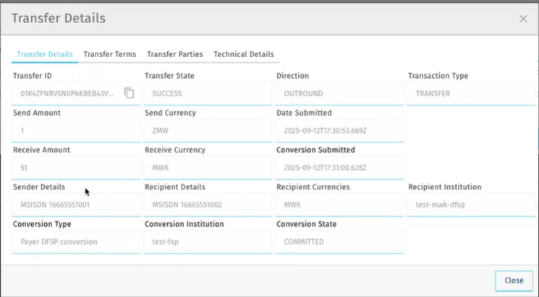Image resolution: width=539 pixels, height=297 pixels.
Task: Click the Date Submitted field
Action: click(338, 130)
